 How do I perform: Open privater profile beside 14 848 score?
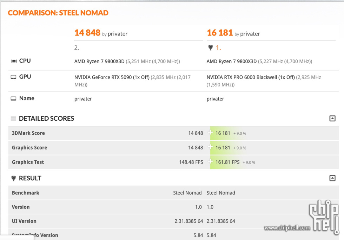pyautogui.click(x=118, y=34)
